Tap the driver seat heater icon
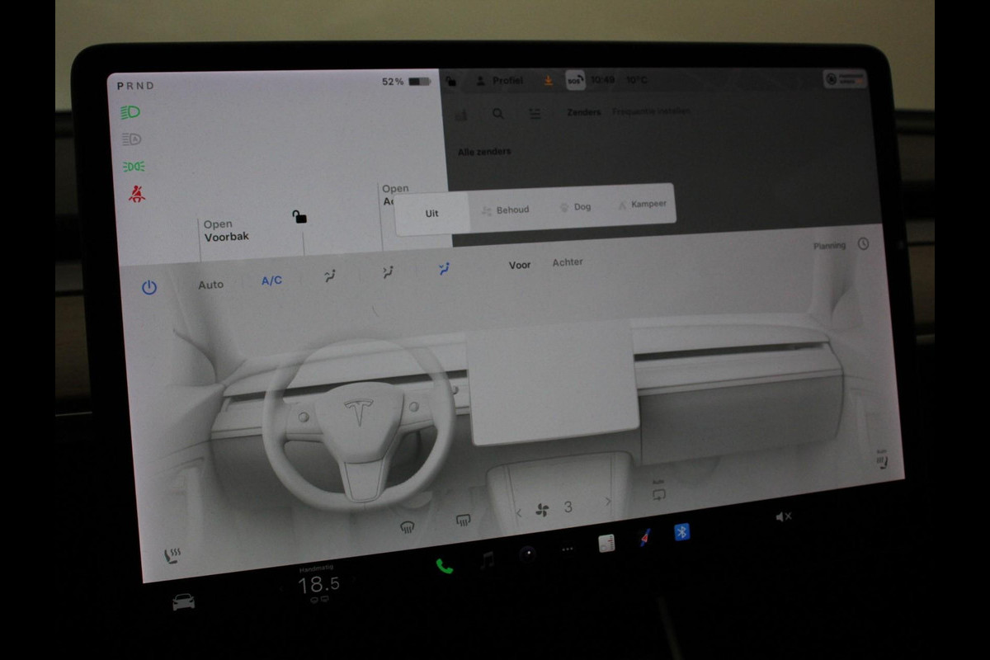The width and height of the screenshot is (990, 660). pyautogui.click(x=173, y=556)
